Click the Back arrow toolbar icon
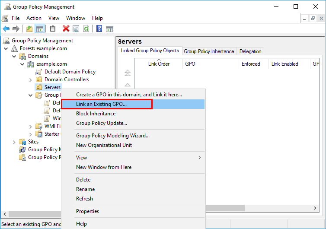 [6, 29]
